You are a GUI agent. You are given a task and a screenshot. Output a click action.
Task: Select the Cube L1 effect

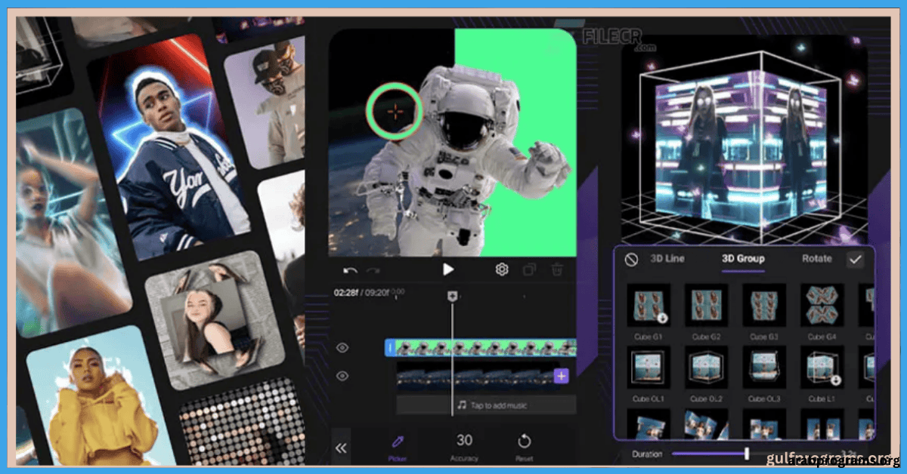pos(822,368)
